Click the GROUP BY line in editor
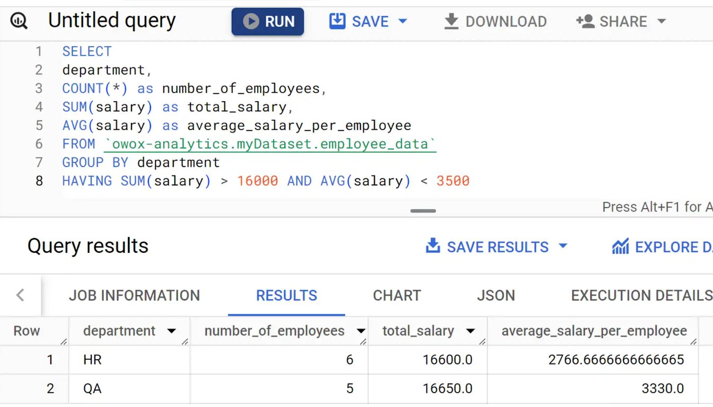Image resolution: width=713 pixels, height=407 pixels. click(x=141, y=162)
